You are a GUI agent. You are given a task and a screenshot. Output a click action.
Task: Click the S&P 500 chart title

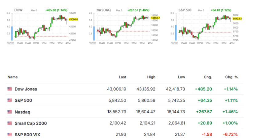click(185, 10)
